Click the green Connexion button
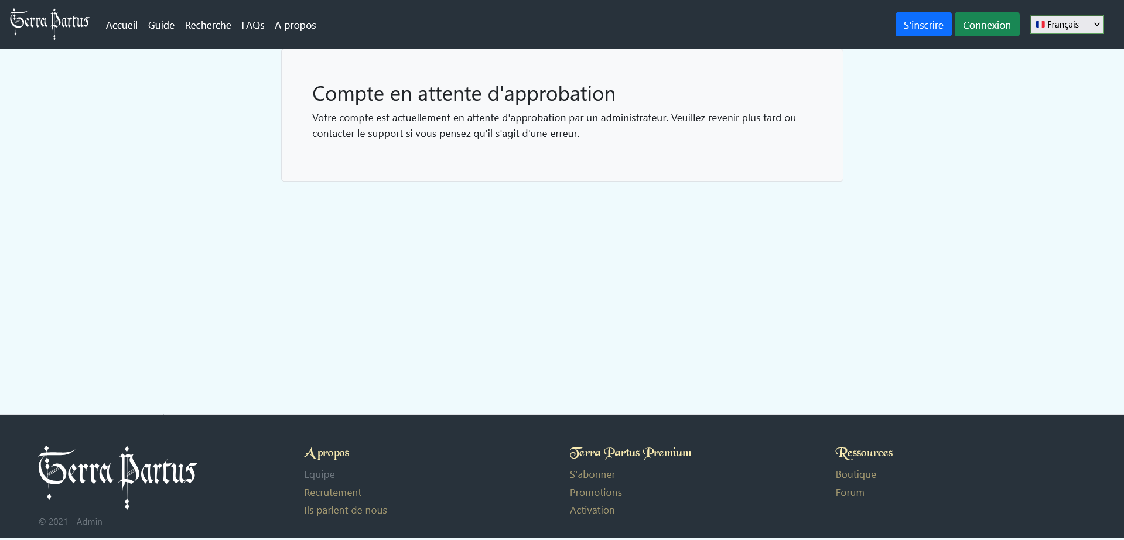 point(986,25)
